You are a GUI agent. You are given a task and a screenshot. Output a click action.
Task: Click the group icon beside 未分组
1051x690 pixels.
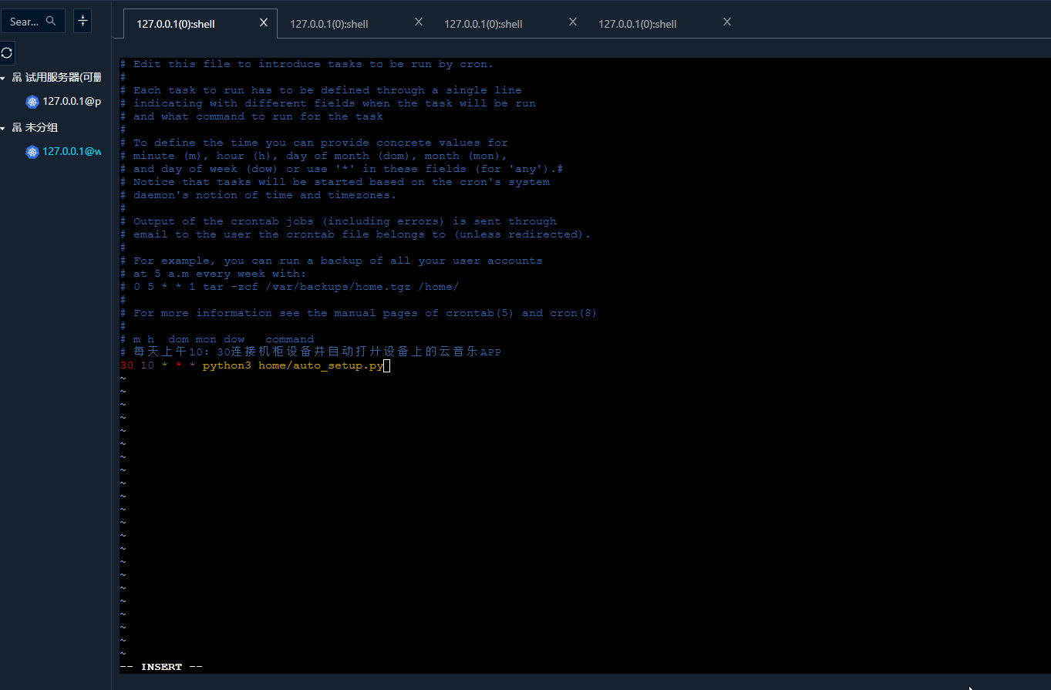click(x=17, y=127)
